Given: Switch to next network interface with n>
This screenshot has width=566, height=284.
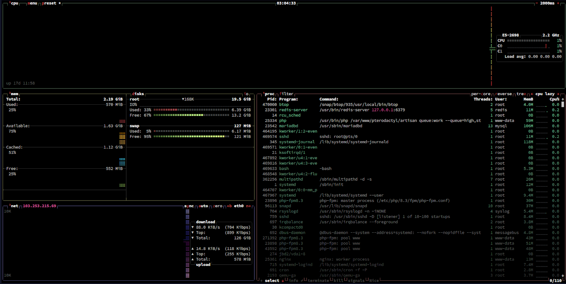Looking at the screenshot, I should (248, 206).
